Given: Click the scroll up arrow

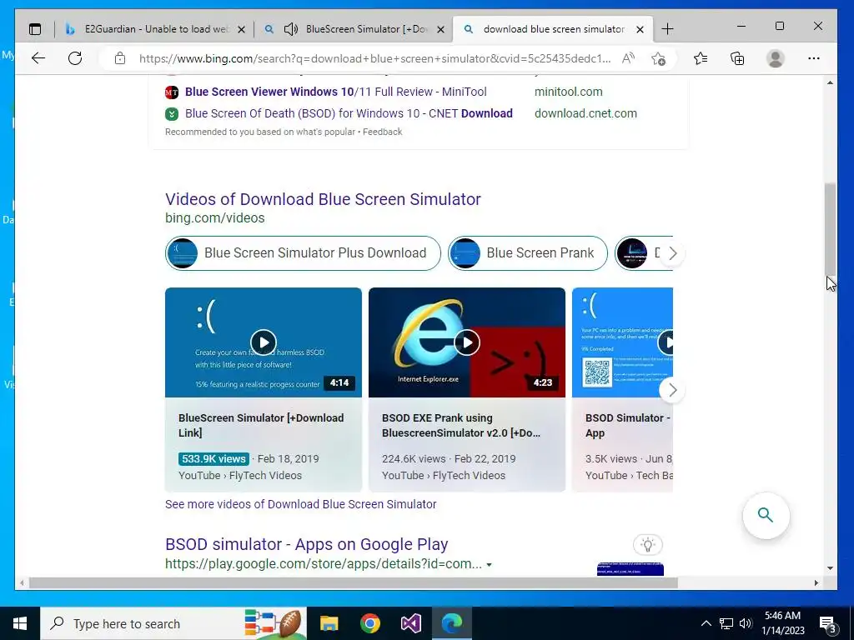Looking at the screenshot, I should point(830,82).
